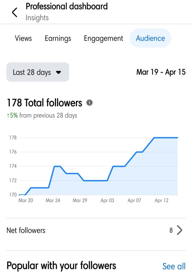This screenshot has height=275, width=192.
Task: Switch to the Views tab
Action: pos(23,38)
